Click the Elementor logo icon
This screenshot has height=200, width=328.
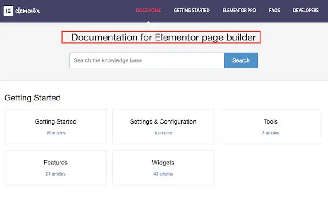8,11
